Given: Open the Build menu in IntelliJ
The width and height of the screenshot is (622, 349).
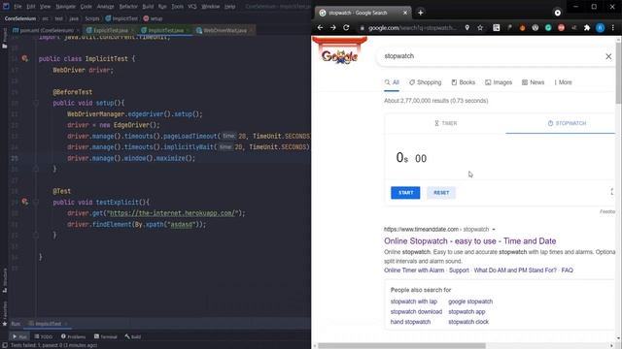Looking at the screenshot, I should (x=148, y=7).
